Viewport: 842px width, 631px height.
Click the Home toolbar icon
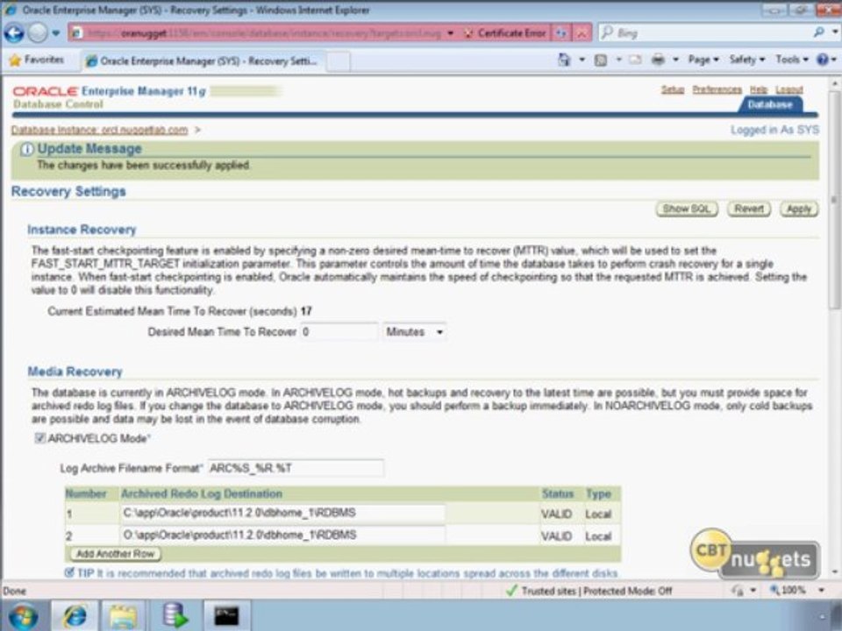564,60
